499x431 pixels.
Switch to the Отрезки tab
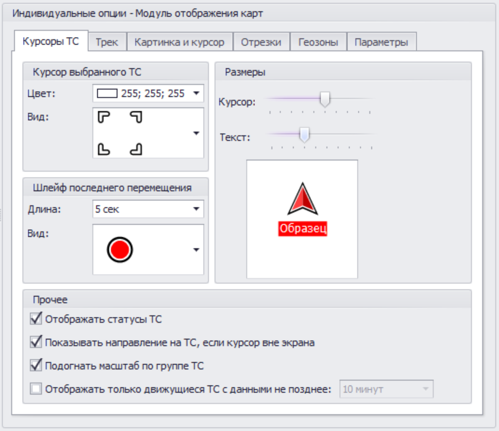[261, 42]
